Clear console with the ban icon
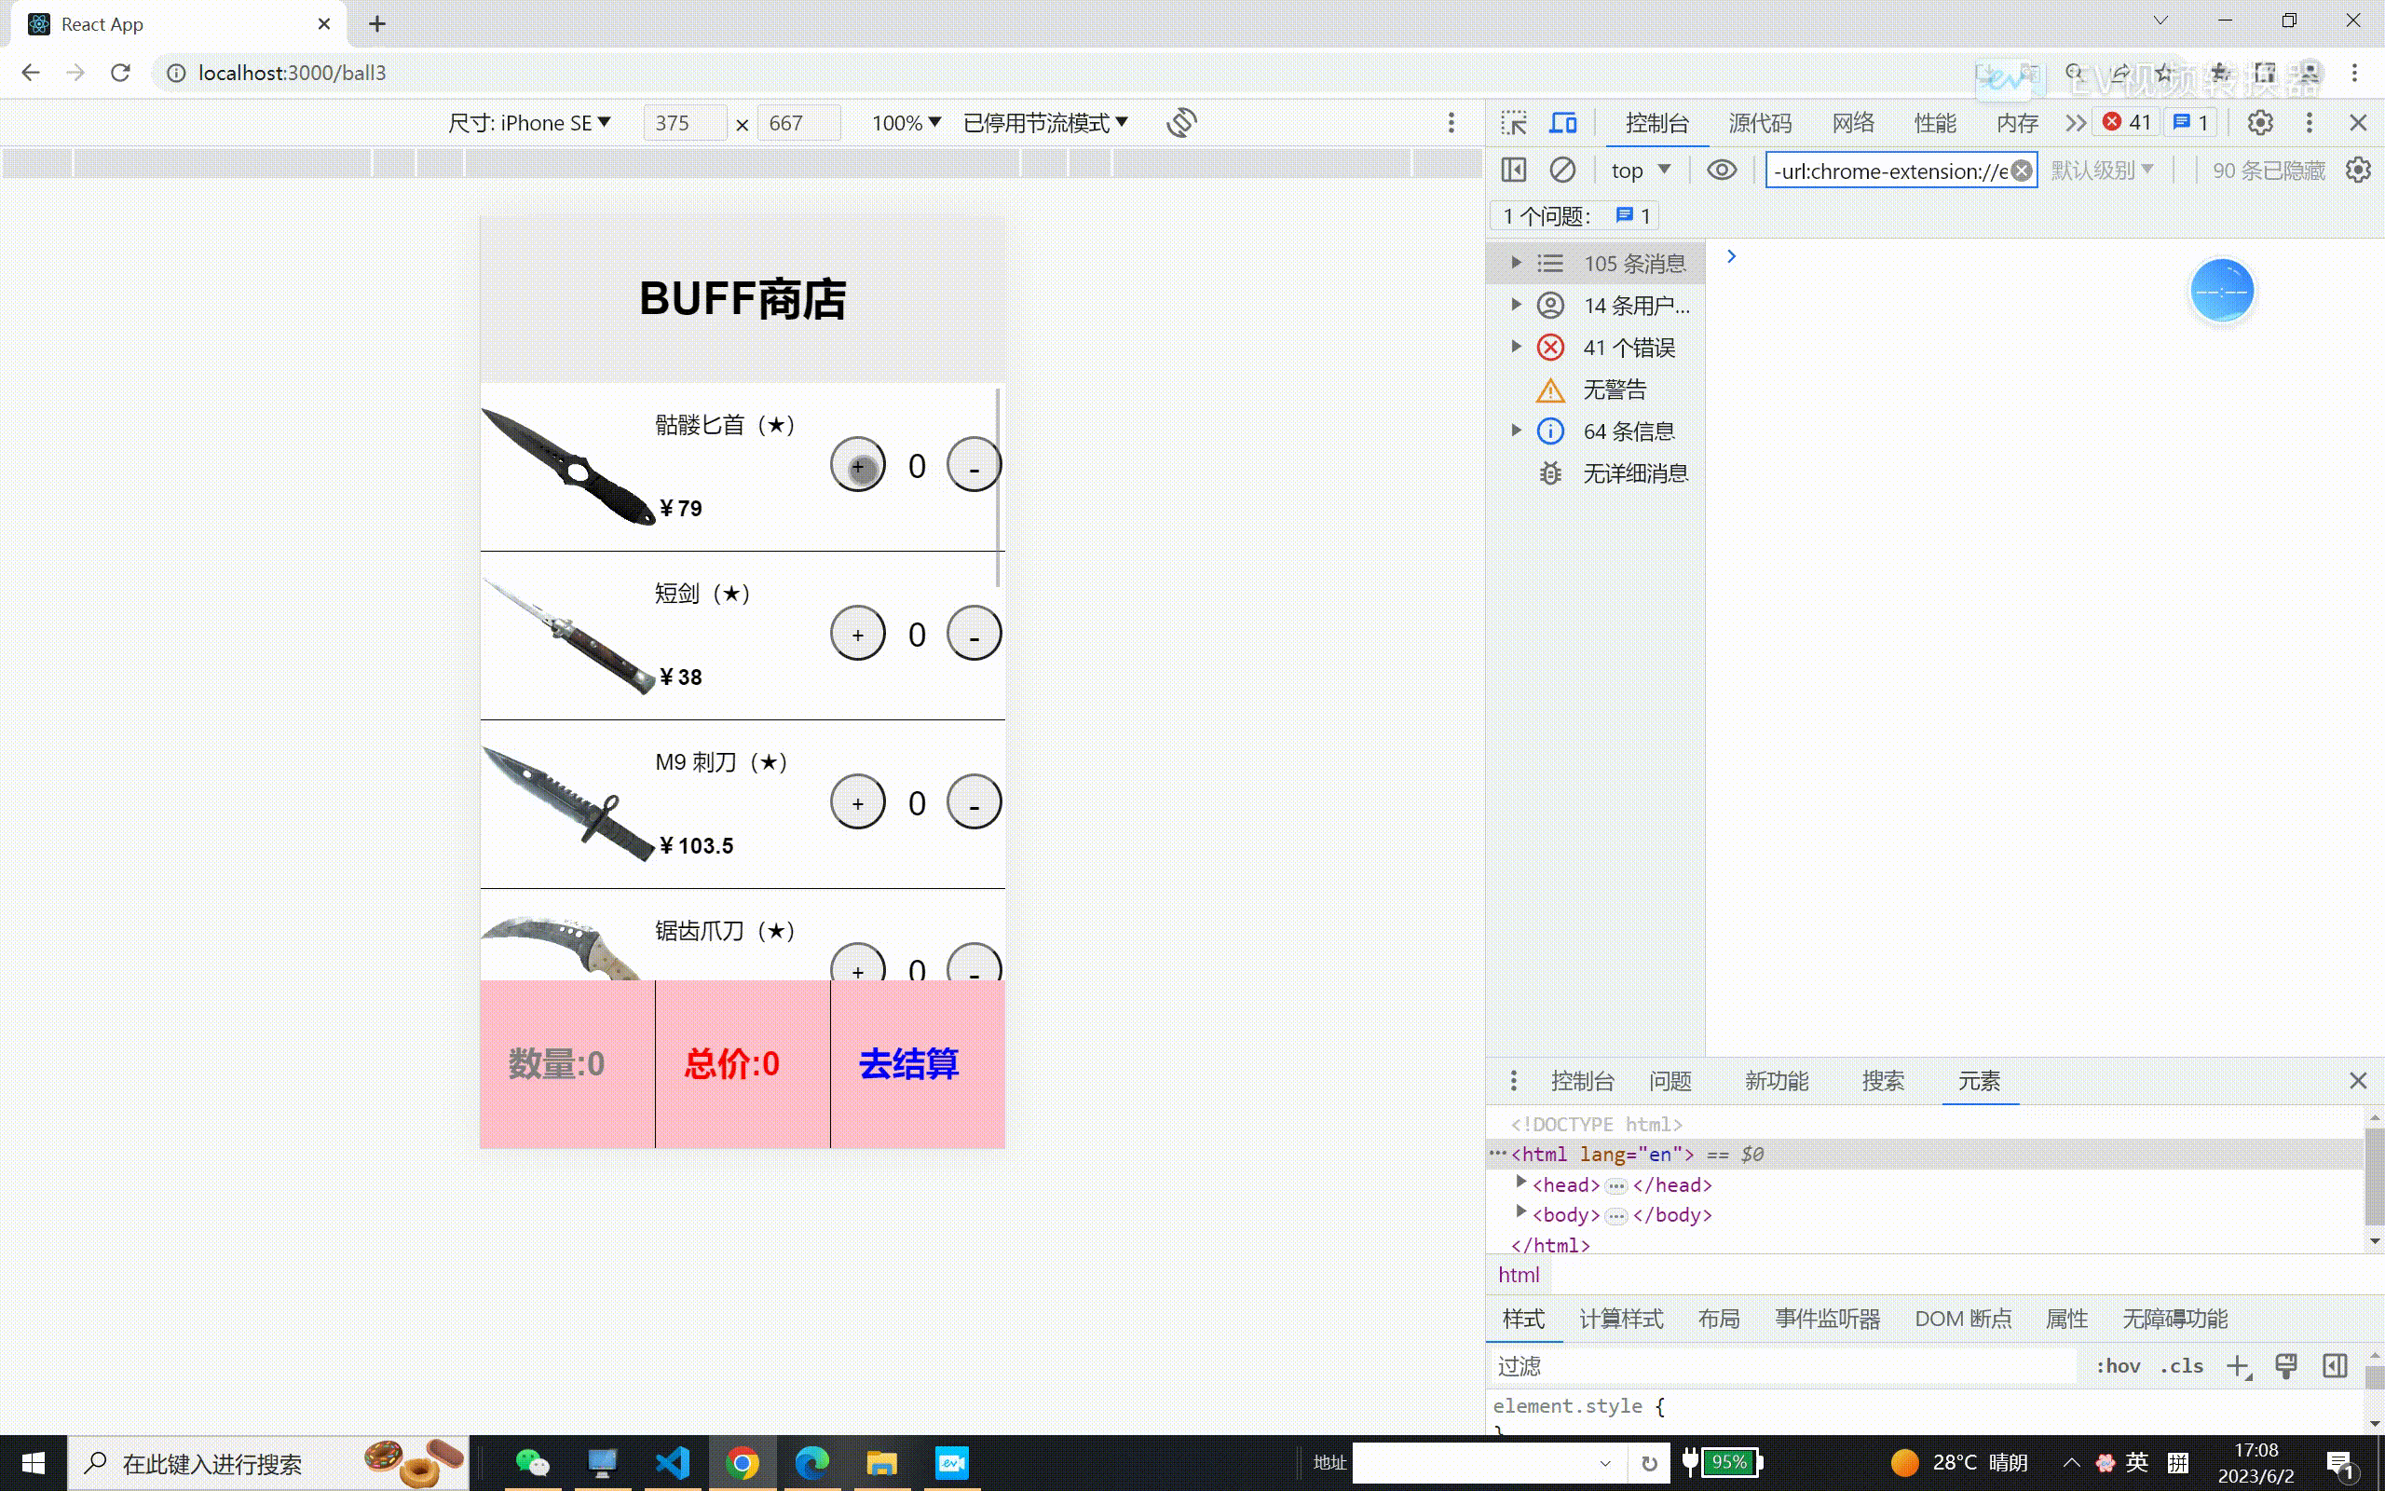This screenshot has height=1491, width=2385. tap(1562, 171)
